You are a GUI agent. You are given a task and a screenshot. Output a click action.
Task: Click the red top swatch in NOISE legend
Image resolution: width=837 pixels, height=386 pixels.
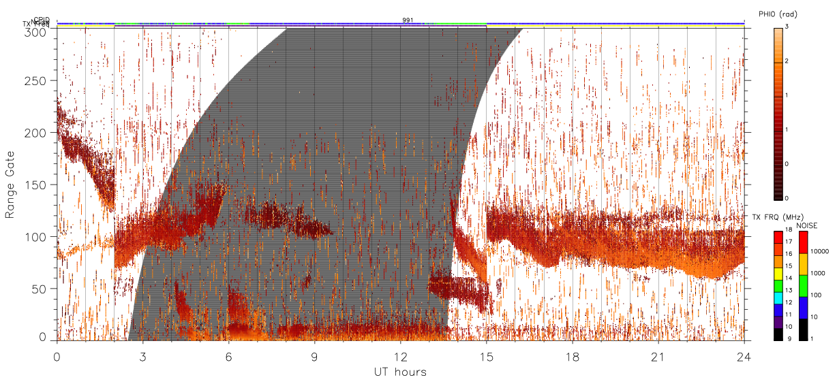pyautogui.click(x=804, y=242)
